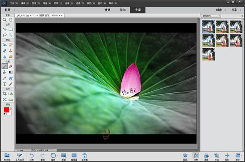Open the Image menu
The height and width of the screenshot is (162, 245).
coord(36,3)
